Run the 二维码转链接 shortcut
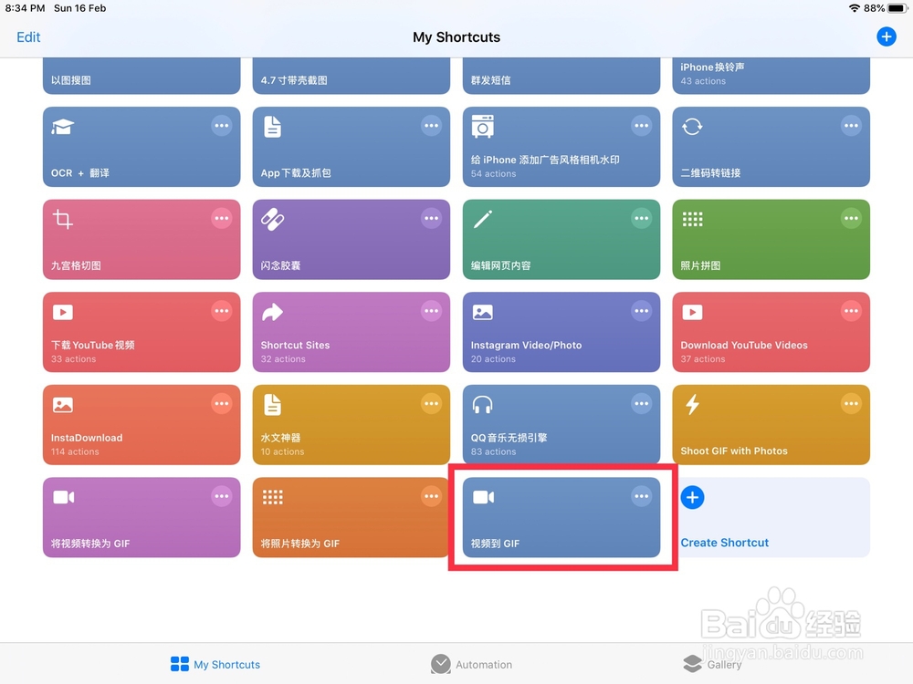 tap(771, 147)
